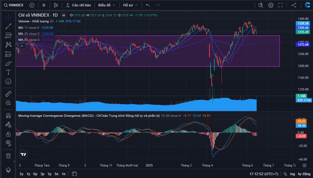This screenshot has width=313, height=178.
Task: Select the crosshair cursor tool
Action: pyautogui.click(x=8, y=18)
